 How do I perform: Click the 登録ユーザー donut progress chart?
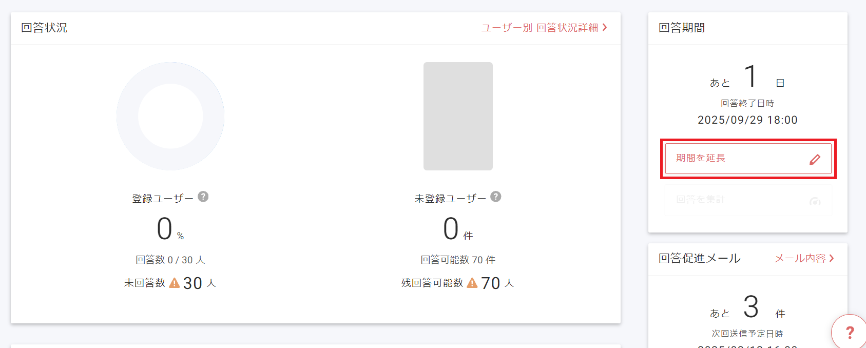pyautogui.click(x=170, y=117)
